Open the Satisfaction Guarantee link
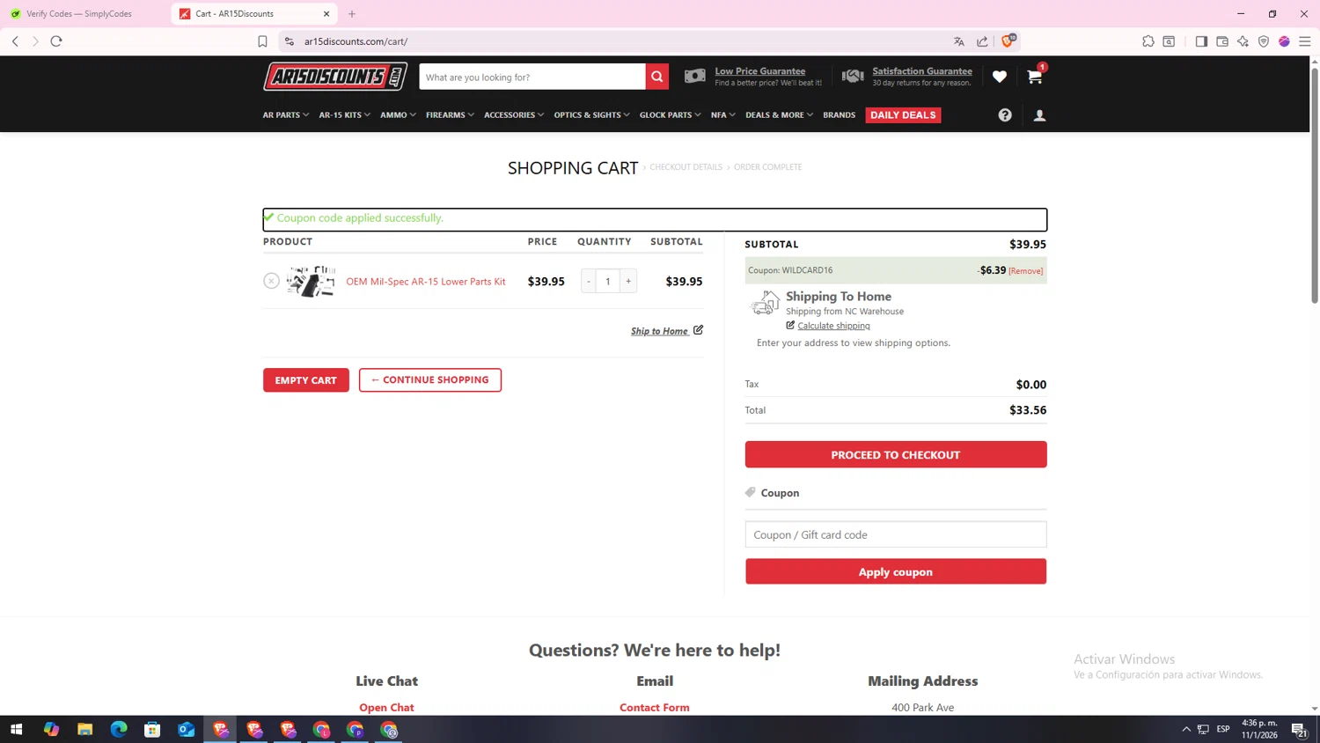Screen dimensions: 1320x743 click(922, 71)
